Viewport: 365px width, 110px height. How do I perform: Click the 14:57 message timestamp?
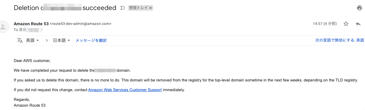pos(325,24)
